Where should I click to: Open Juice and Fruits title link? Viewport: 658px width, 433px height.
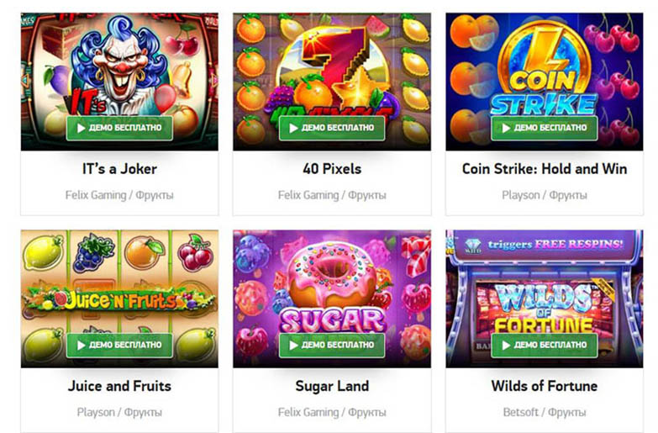[119, 386]
